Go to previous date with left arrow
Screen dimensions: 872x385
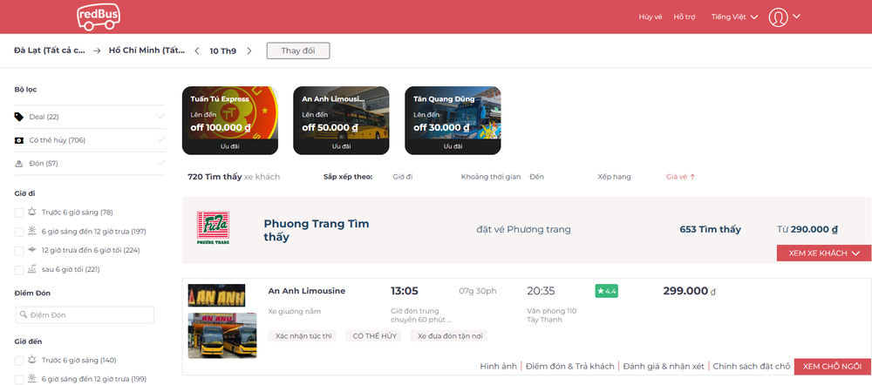click(x=197, y=51)
